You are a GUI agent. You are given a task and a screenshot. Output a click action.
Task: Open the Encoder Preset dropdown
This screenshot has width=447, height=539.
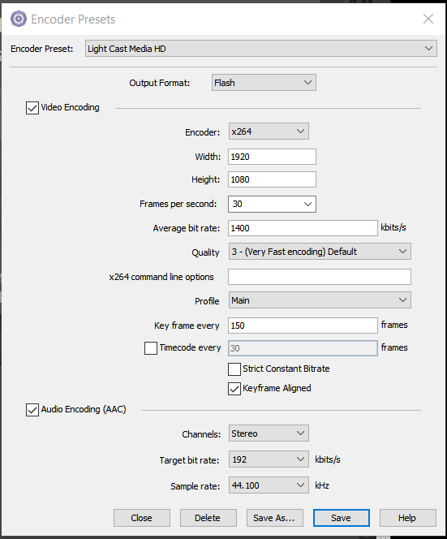pos(261,49)
